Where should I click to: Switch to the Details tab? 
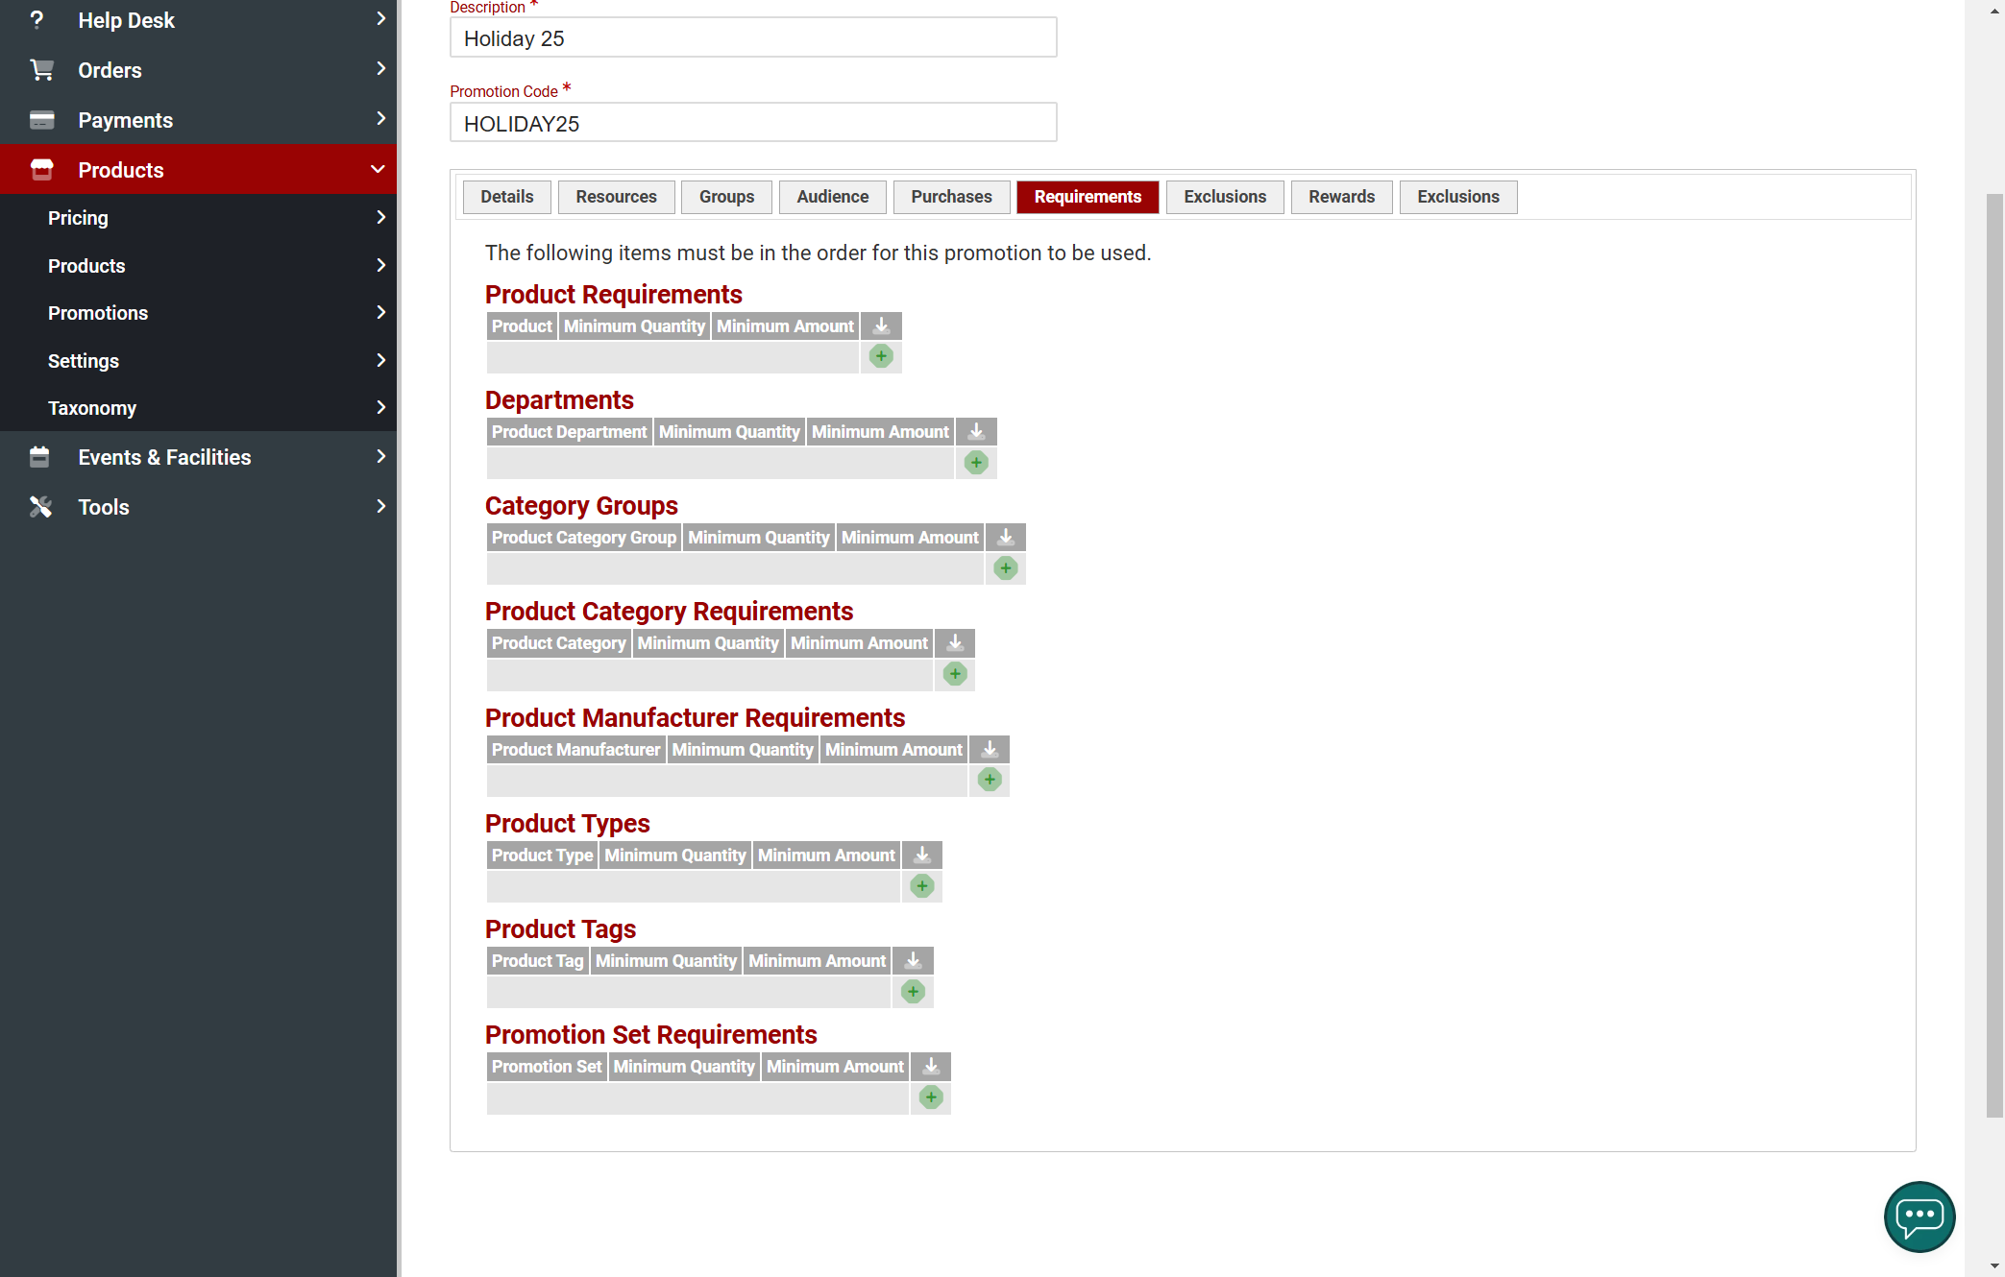point(507,197)
